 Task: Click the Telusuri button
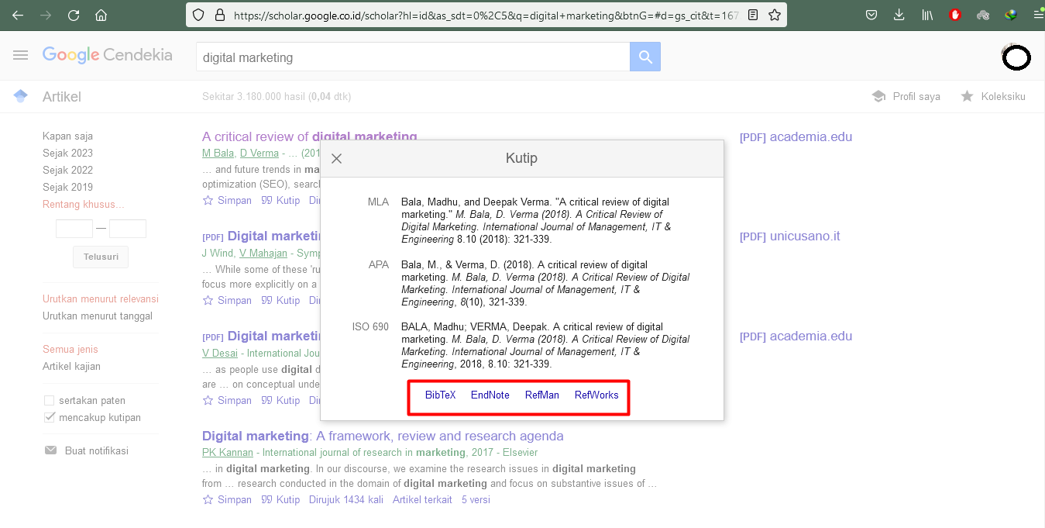pos(101,257)
